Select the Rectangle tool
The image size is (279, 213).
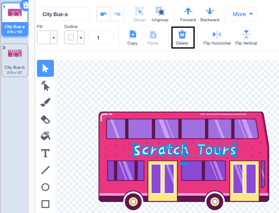pos(45,204)
